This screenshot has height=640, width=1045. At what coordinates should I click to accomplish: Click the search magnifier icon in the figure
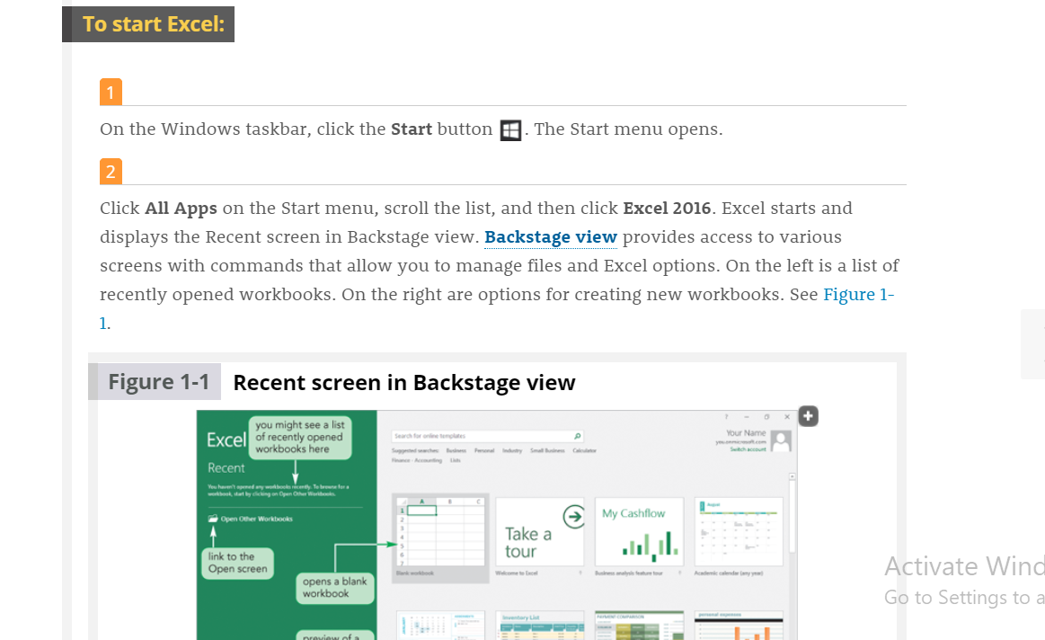(x=577, y=436)
